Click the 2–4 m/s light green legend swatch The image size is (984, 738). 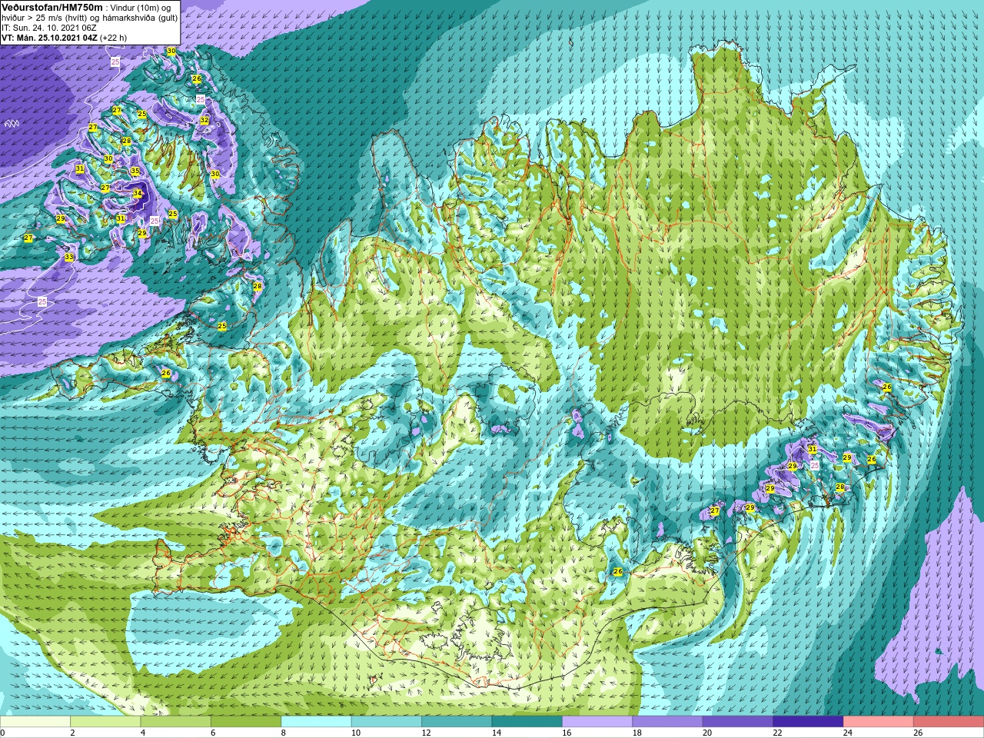tap(106, 722)
